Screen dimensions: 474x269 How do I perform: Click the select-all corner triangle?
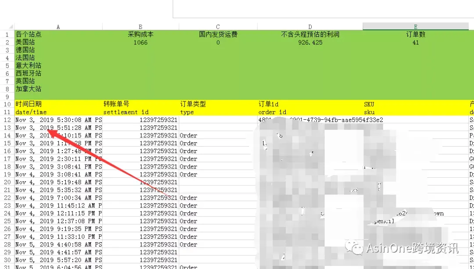pos(11,27)
